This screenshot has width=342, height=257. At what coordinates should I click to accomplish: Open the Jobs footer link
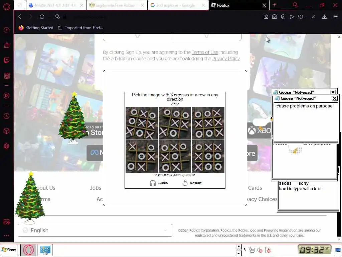(x=96, y=188)
